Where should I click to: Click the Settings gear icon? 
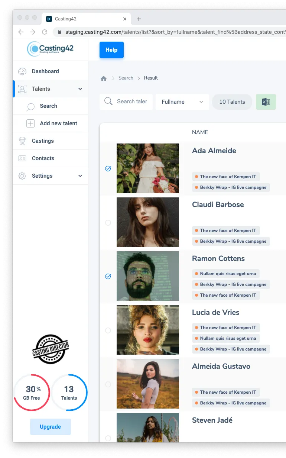click(x=22, y=176)
